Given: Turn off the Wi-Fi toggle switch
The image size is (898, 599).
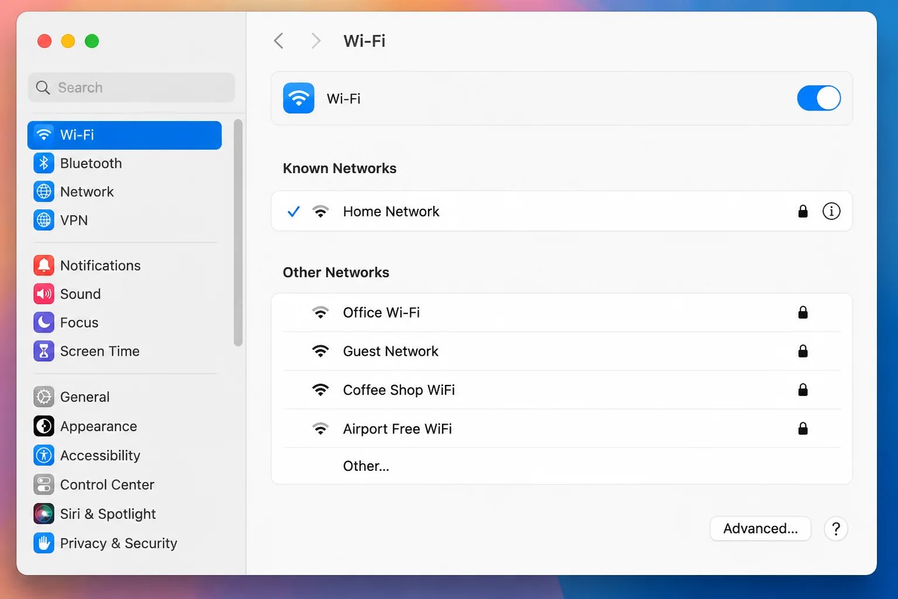Looking at the screenshot, I should click(x=818, y=98).
